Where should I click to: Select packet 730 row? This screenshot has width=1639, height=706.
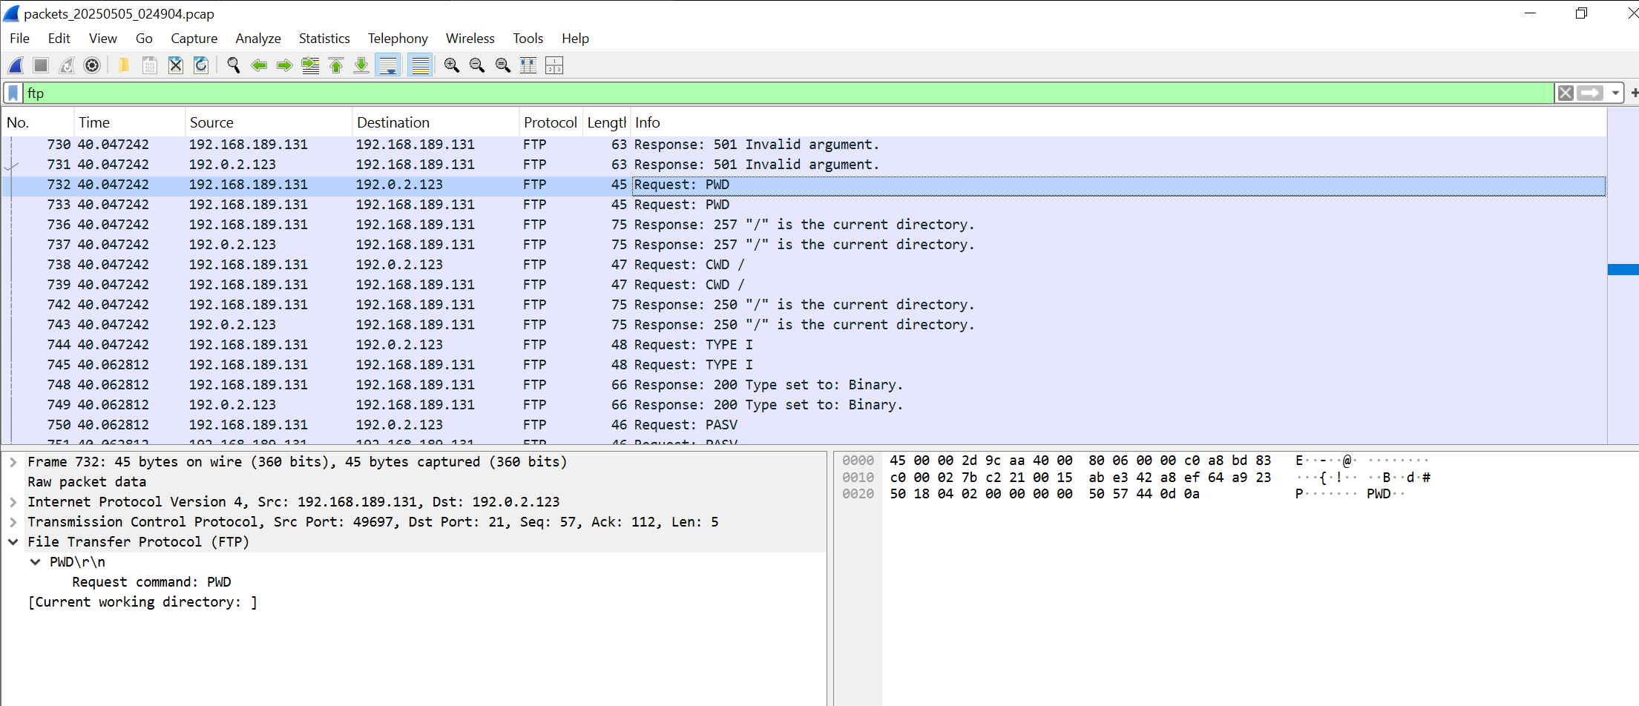pos(804,145)
